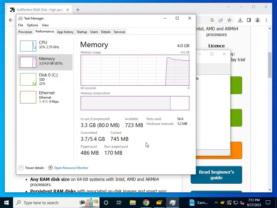The width and height of the screenshot is (277, 208).
Task: Open File Explorer from taskbar
Action: (133, 203)
